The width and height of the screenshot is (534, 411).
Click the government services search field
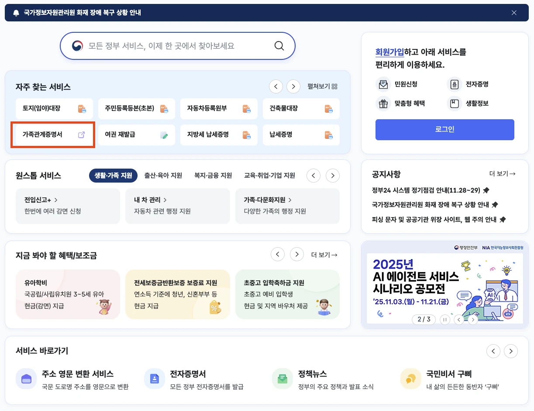tap(175, 45)
